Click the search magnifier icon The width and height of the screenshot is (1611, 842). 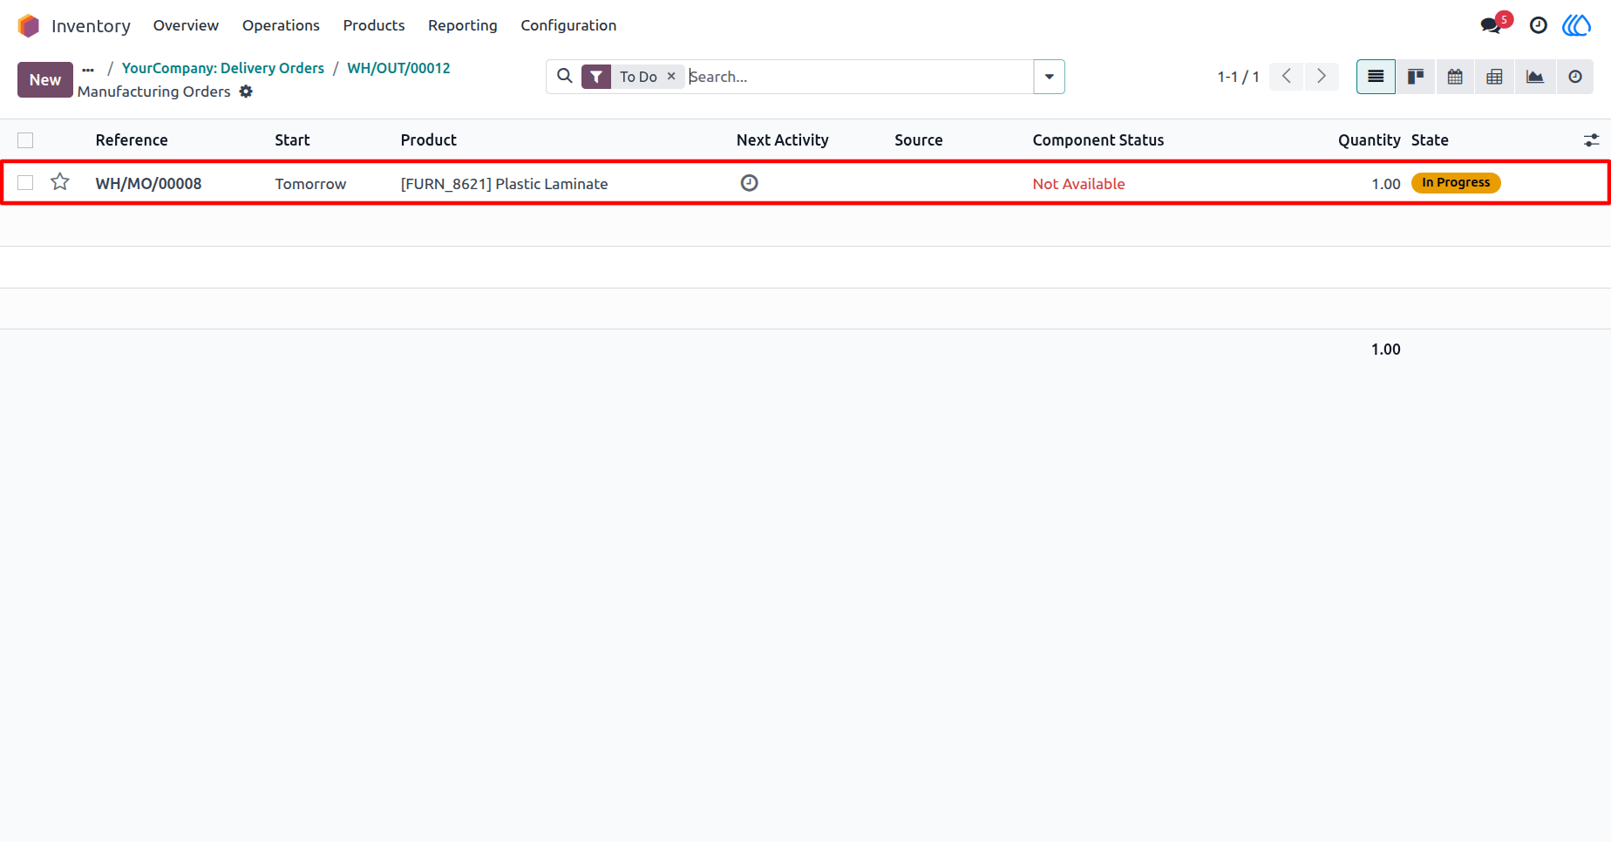click(565, 76)
